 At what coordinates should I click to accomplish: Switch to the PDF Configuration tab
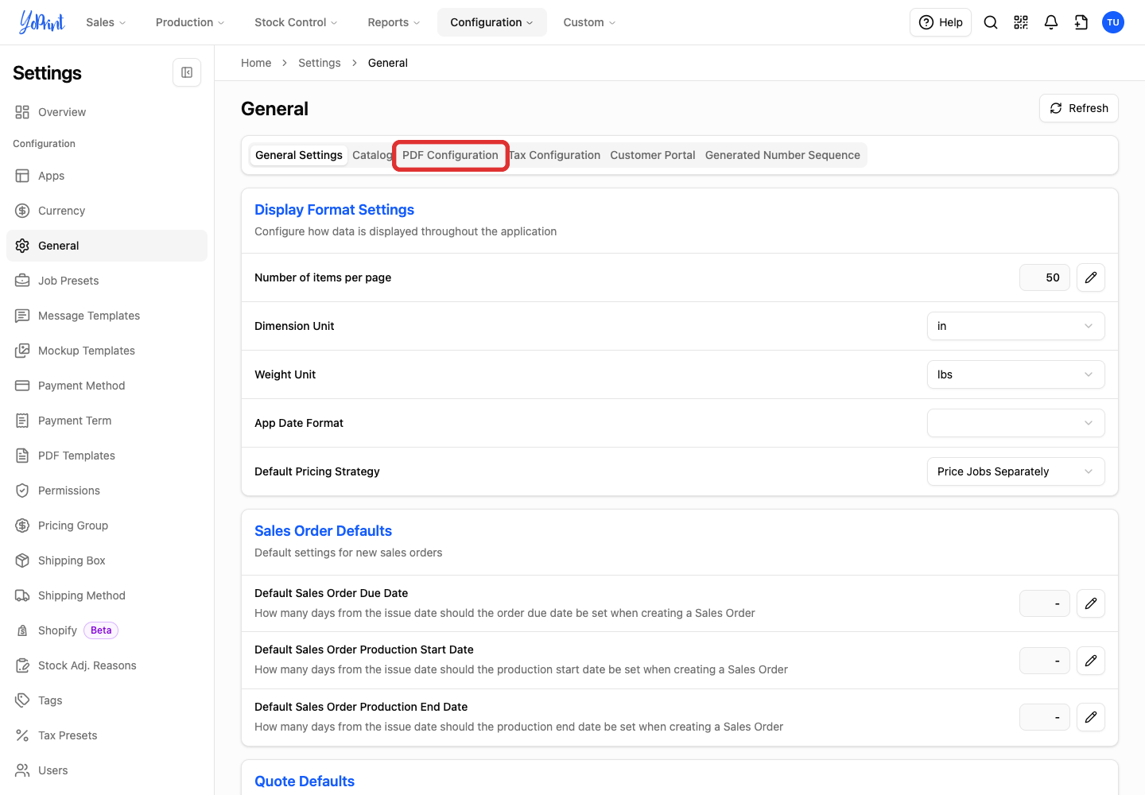[x=450, y=155]
